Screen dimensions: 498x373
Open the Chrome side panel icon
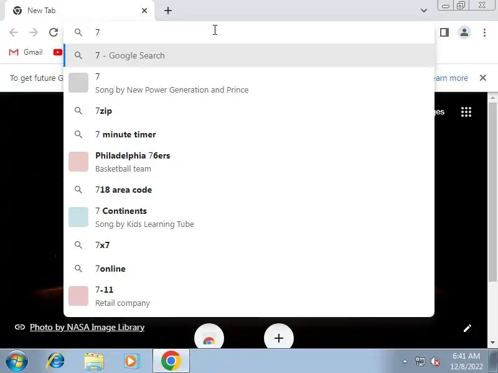(444, 32)
